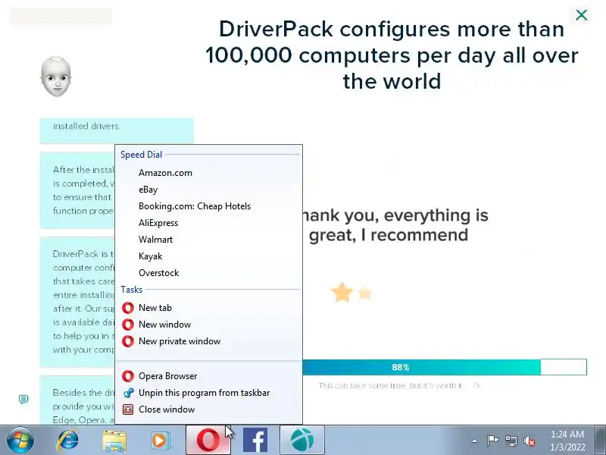Click the 'Besides the dr' message bubble

pyautogui.click(x=77, y=400)
